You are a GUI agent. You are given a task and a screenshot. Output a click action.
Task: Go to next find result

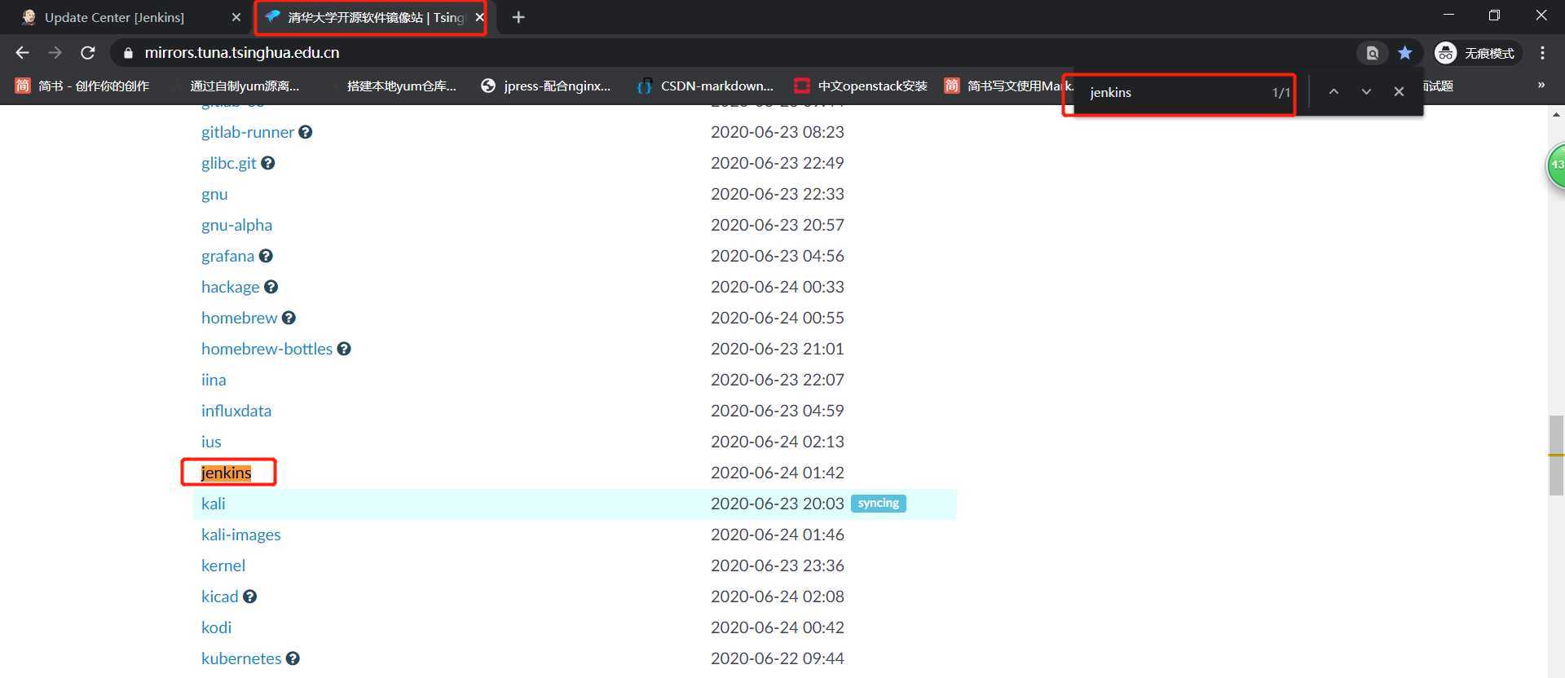pyautogui.click(x=1366, y=92)
